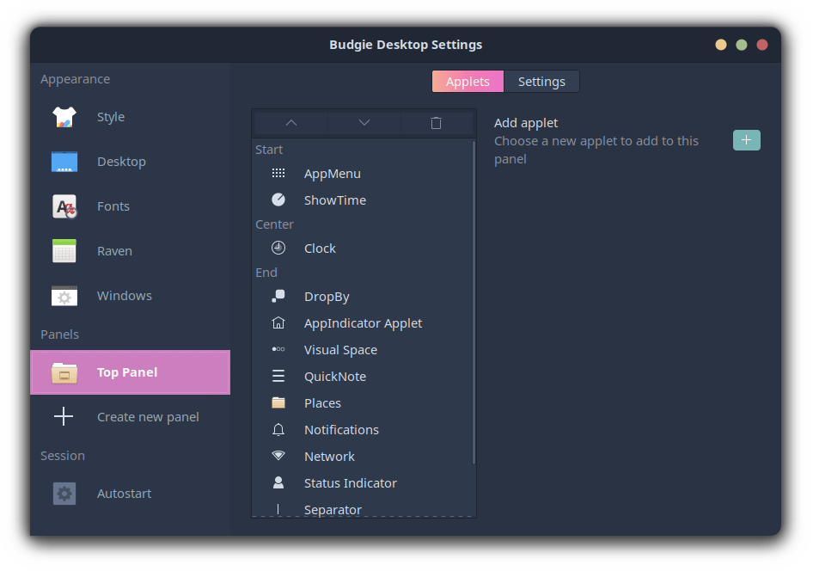Click the Notifications bell icon
The height and width of the screenshot is (571, 813).
pyautogui.click(x=278, y=430)
